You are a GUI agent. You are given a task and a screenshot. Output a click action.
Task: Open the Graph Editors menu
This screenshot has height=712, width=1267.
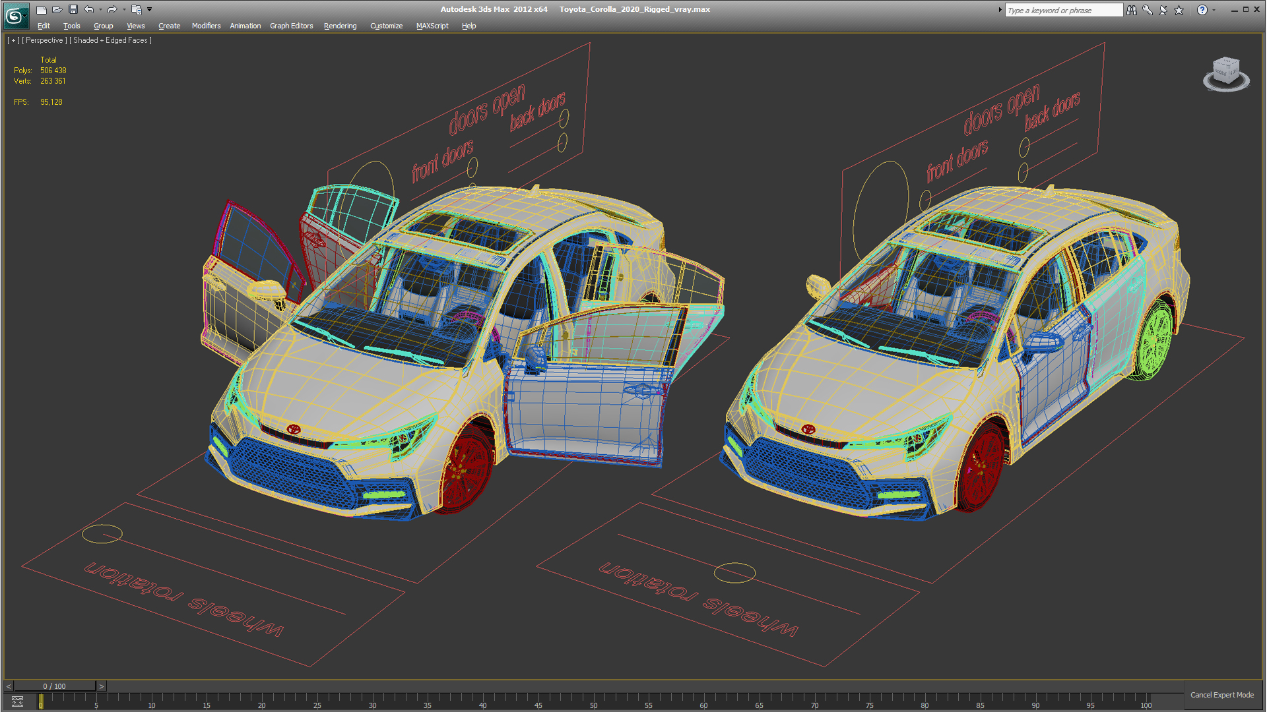[291, 26]
